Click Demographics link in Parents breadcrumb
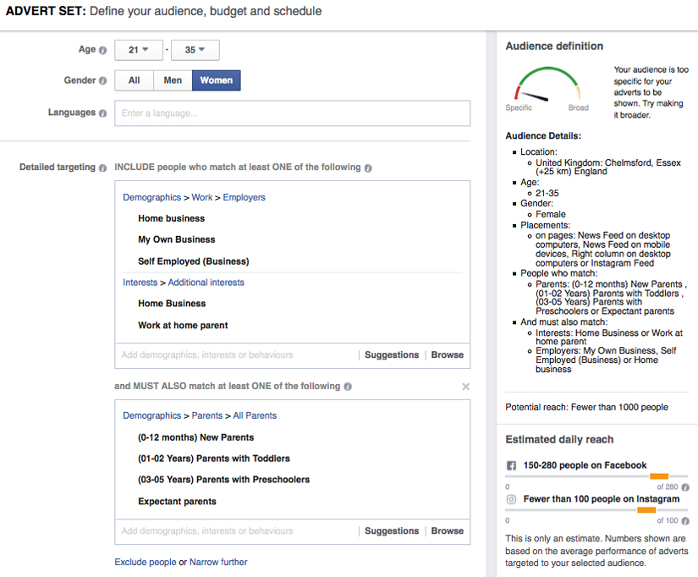 [x=151, y=415]
